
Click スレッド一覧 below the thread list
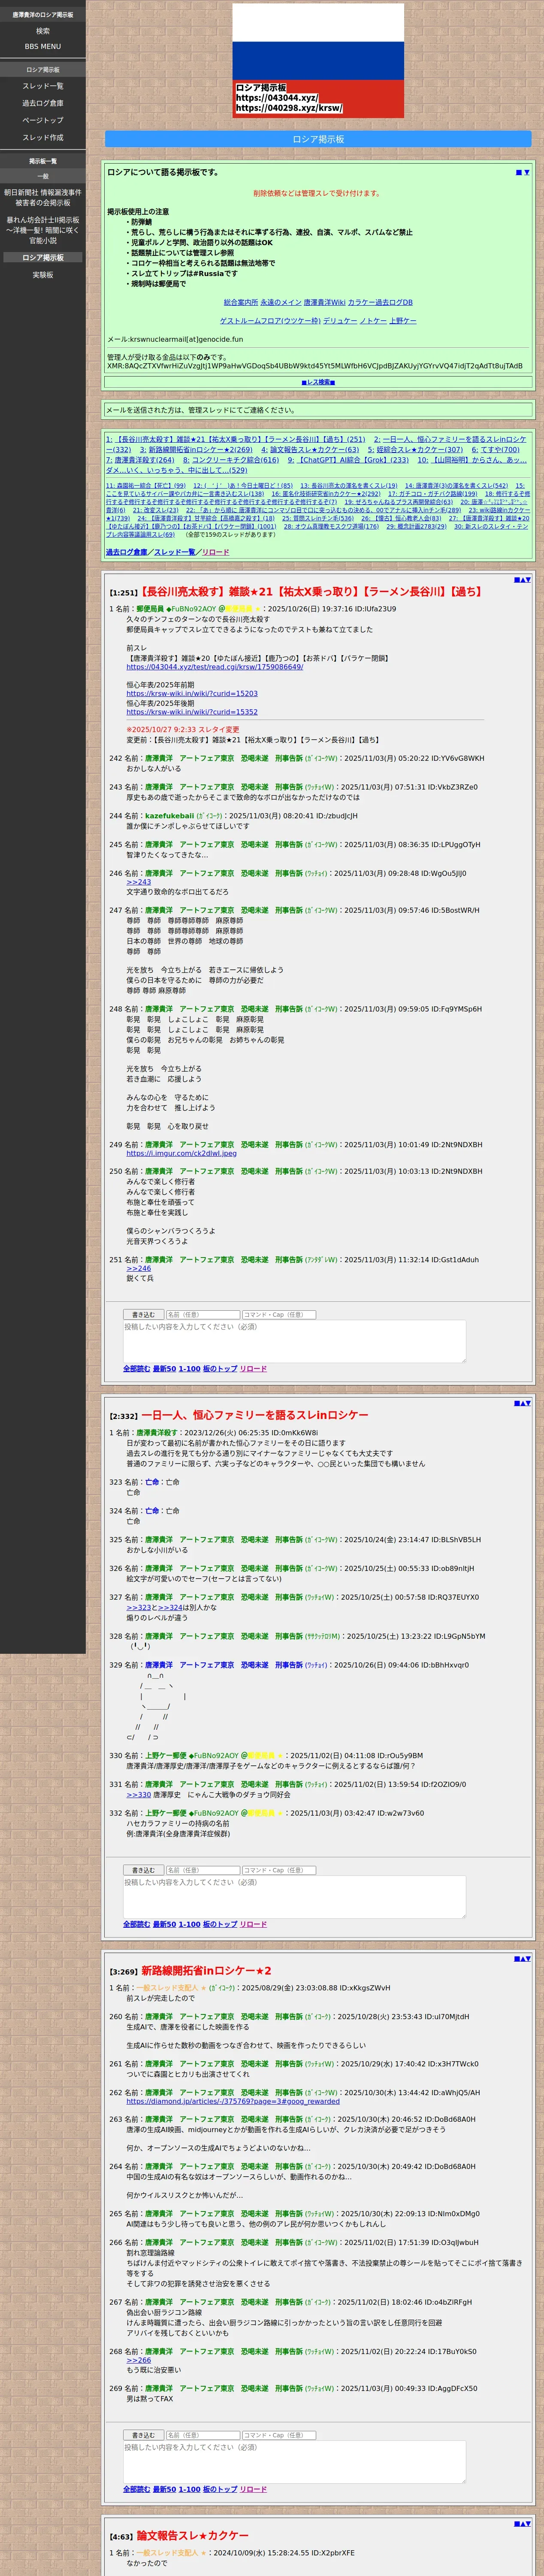coord(175,552)
